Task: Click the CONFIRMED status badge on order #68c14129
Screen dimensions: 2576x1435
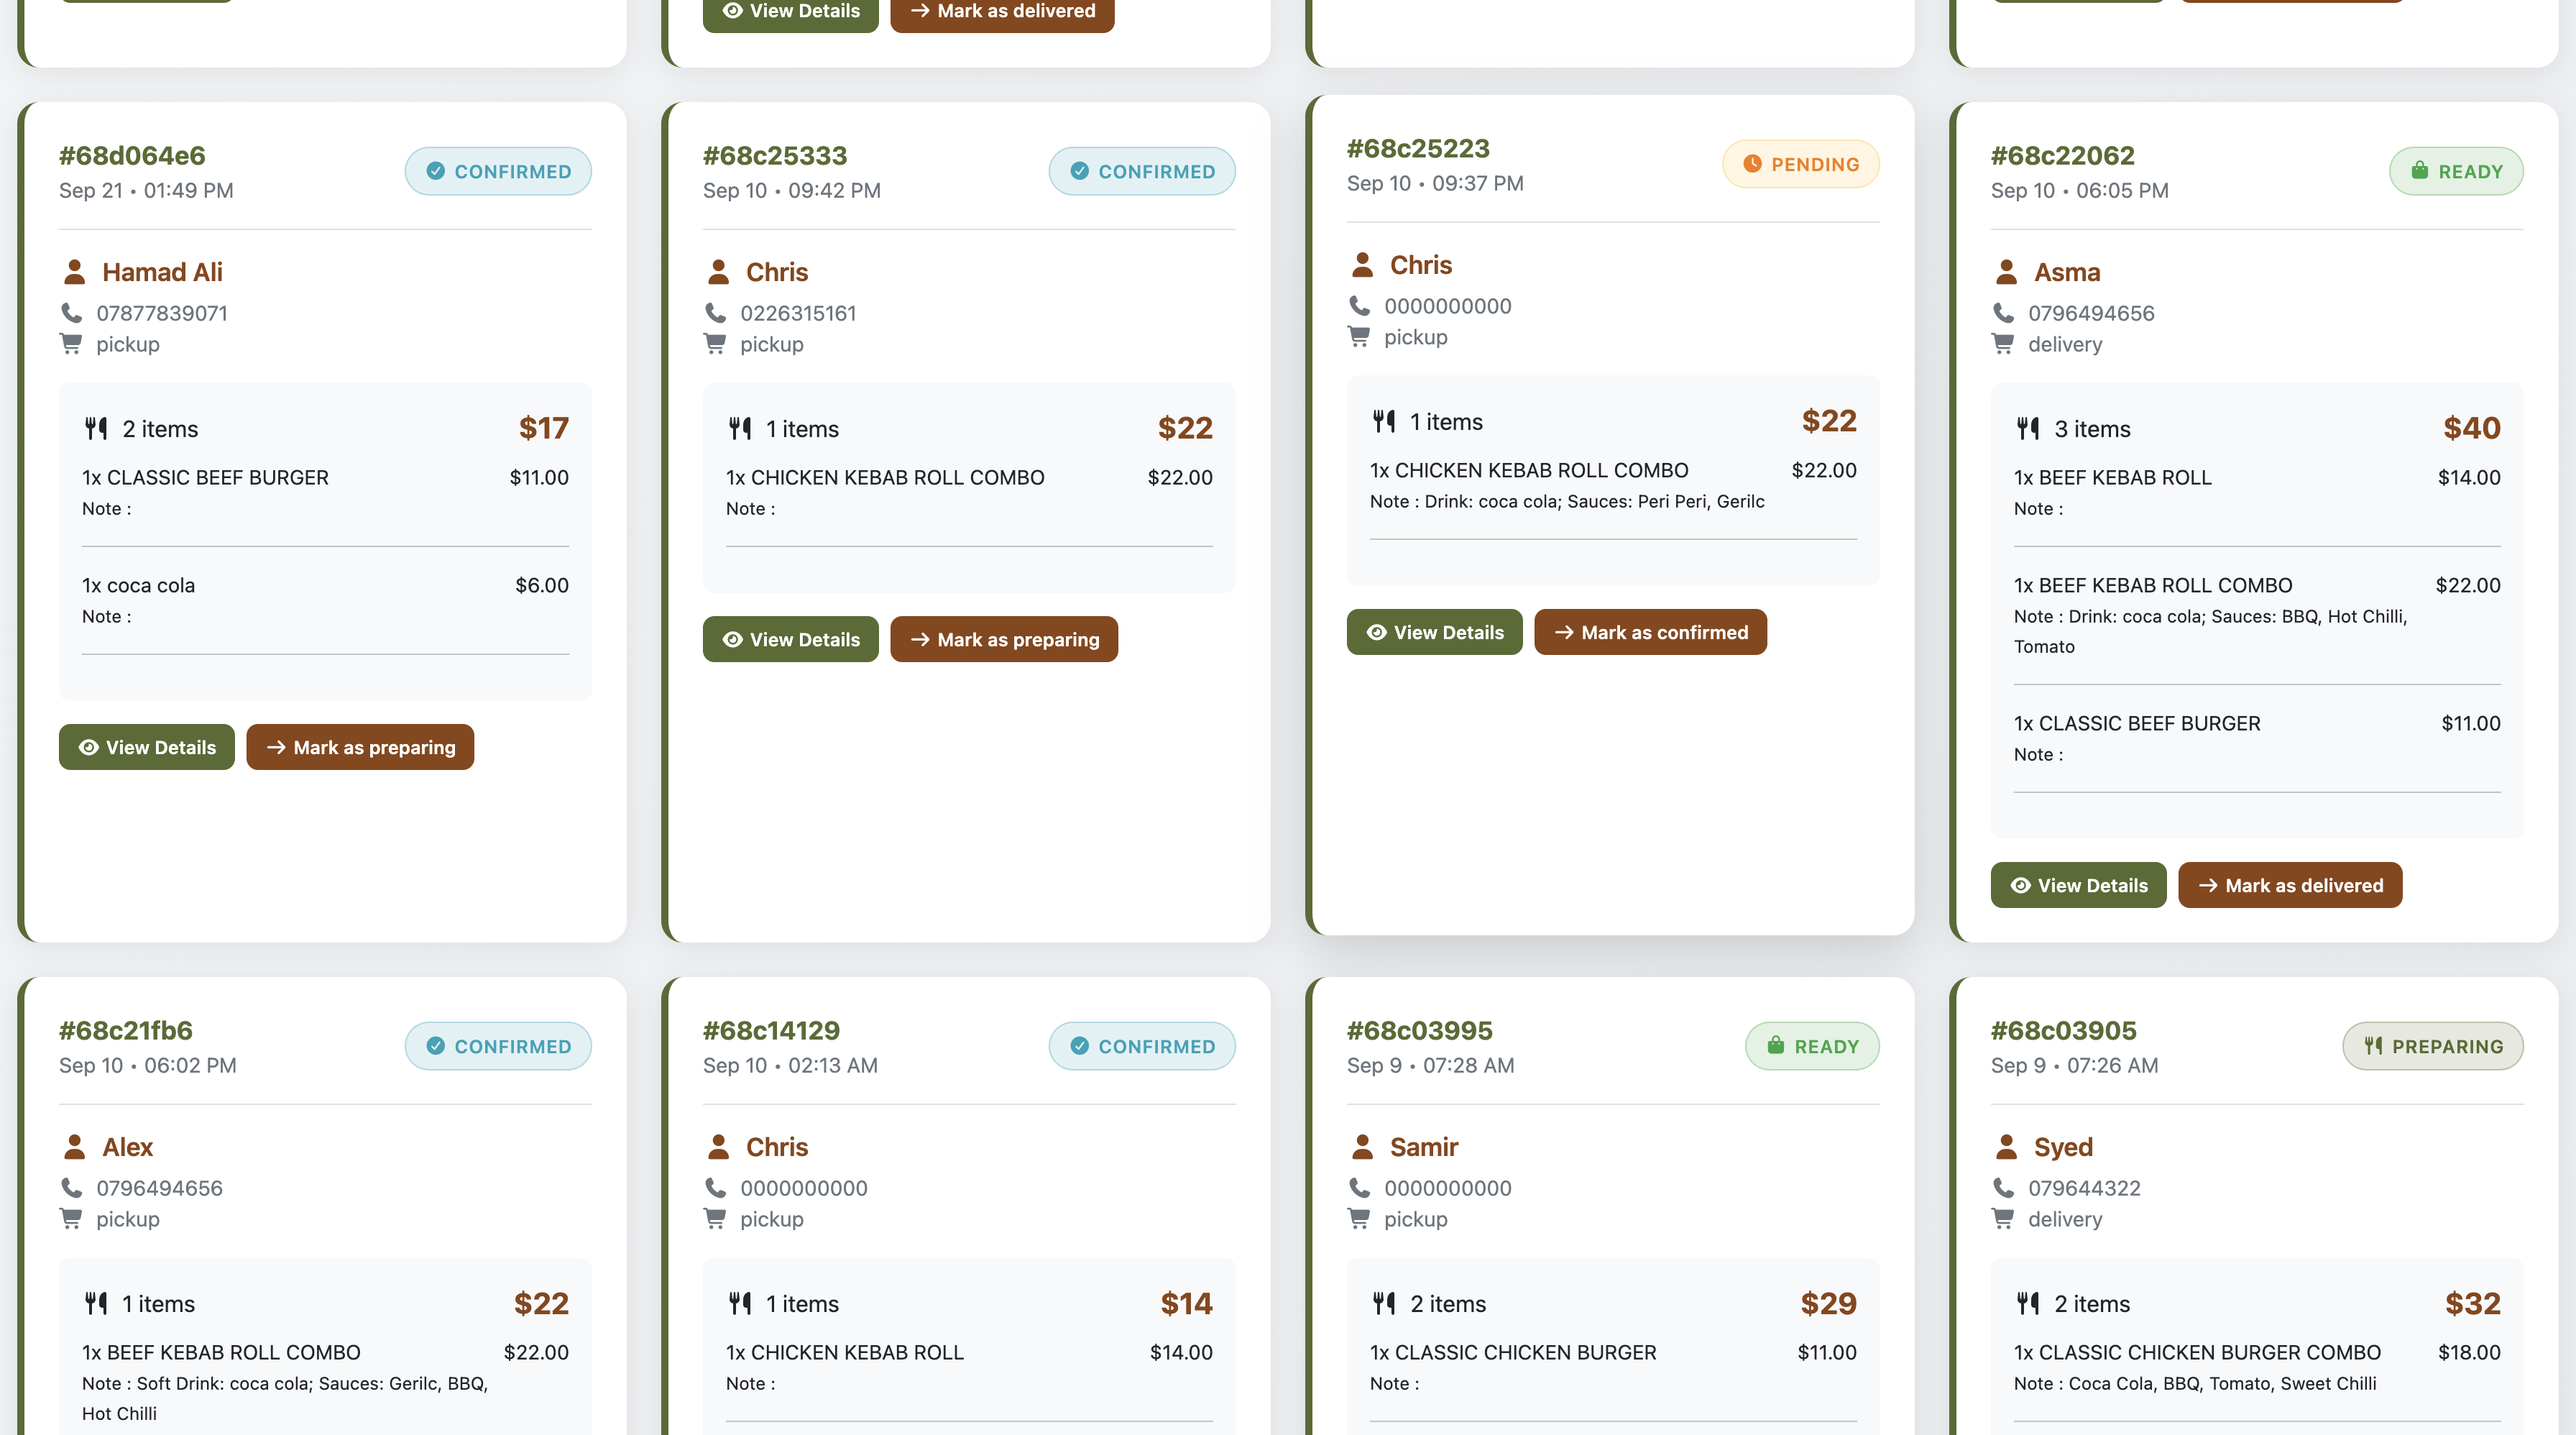Action: click(1142, 1046)
